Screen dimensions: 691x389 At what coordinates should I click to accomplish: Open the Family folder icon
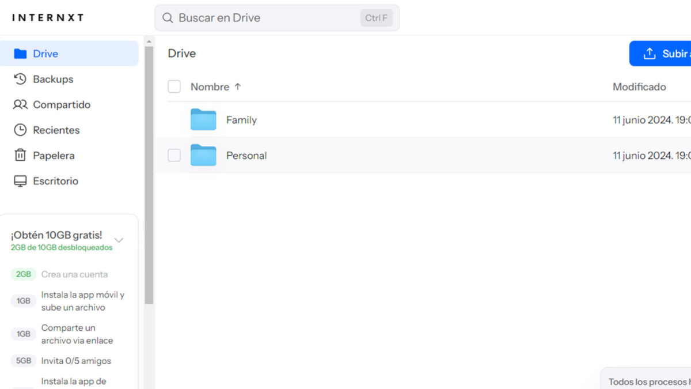coord(203,120)
